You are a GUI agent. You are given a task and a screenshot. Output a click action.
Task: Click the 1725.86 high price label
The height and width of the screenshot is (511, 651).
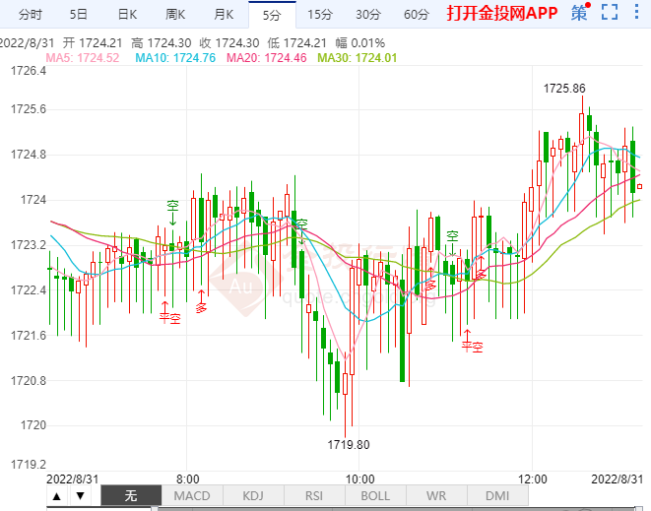(562, 89)
